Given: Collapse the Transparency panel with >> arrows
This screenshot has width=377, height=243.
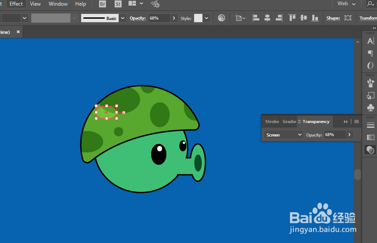Looking at the screenshot, I should (345, 122).
